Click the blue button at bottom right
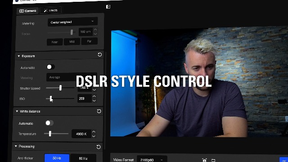Screen dimensions: 288x162 (284, 160)
